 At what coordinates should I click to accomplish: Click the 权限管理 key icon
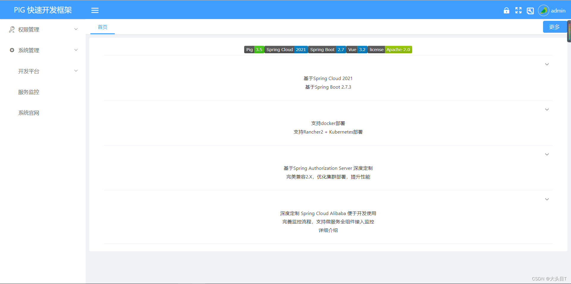(12, 29)
